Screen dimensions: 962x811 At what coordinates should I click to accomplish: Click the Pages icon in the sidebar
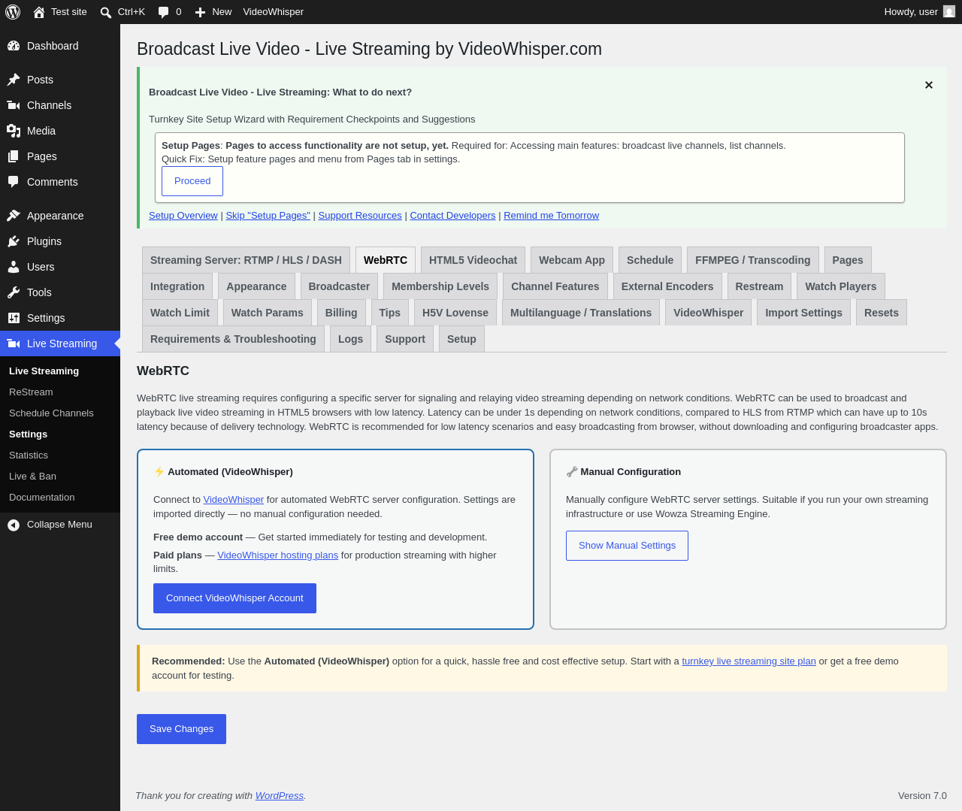pyautogui.click(x=14, y=156)
